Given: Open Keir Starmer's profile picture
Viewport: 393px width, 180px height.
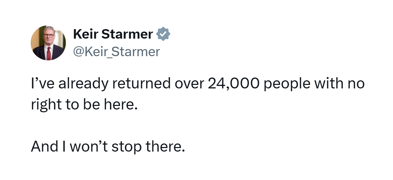Looking at the screenshot, I should (48, 43).
